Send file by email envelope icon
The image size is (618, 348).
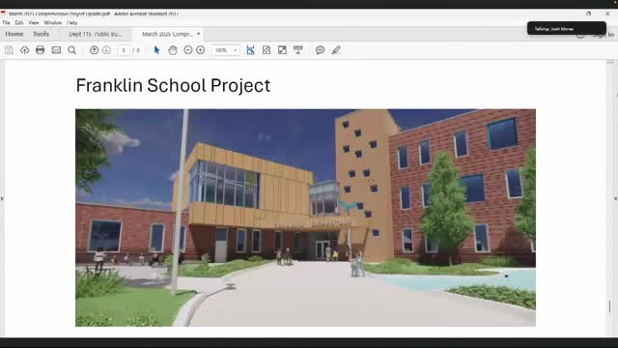56,50
